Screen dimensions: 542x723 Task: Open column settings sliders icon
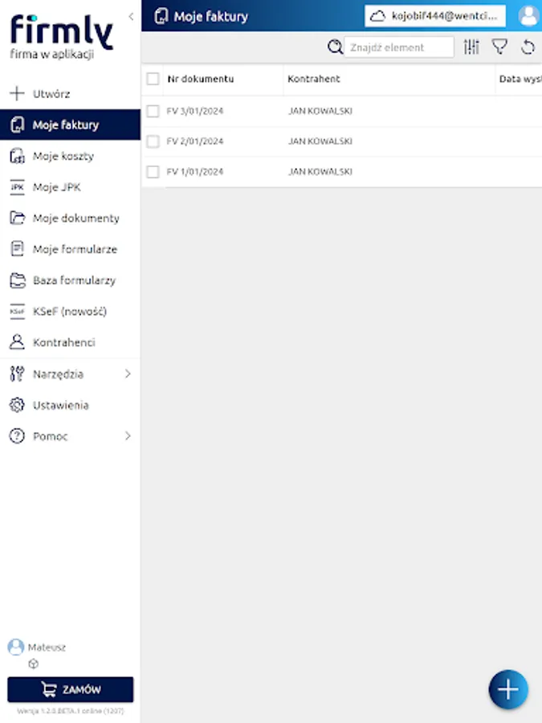[471, 47]
